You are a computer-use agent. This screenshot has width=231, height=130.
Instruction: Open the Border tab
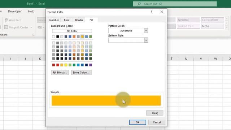point(79,20)
